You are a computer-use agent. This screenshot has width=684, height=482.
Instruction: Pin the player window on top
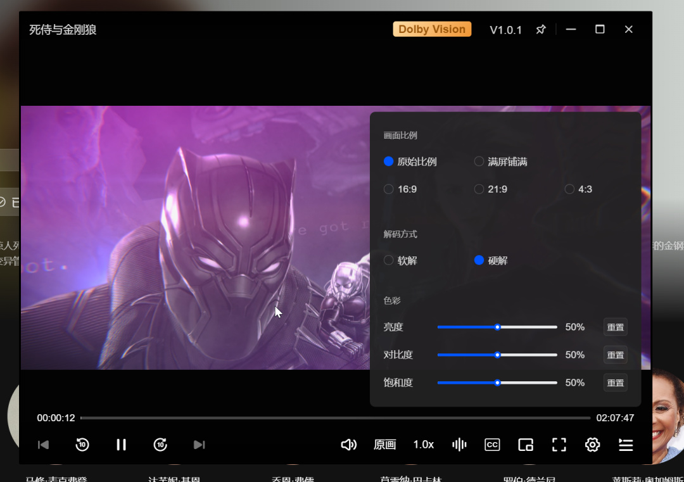click(x=541, y=29)
